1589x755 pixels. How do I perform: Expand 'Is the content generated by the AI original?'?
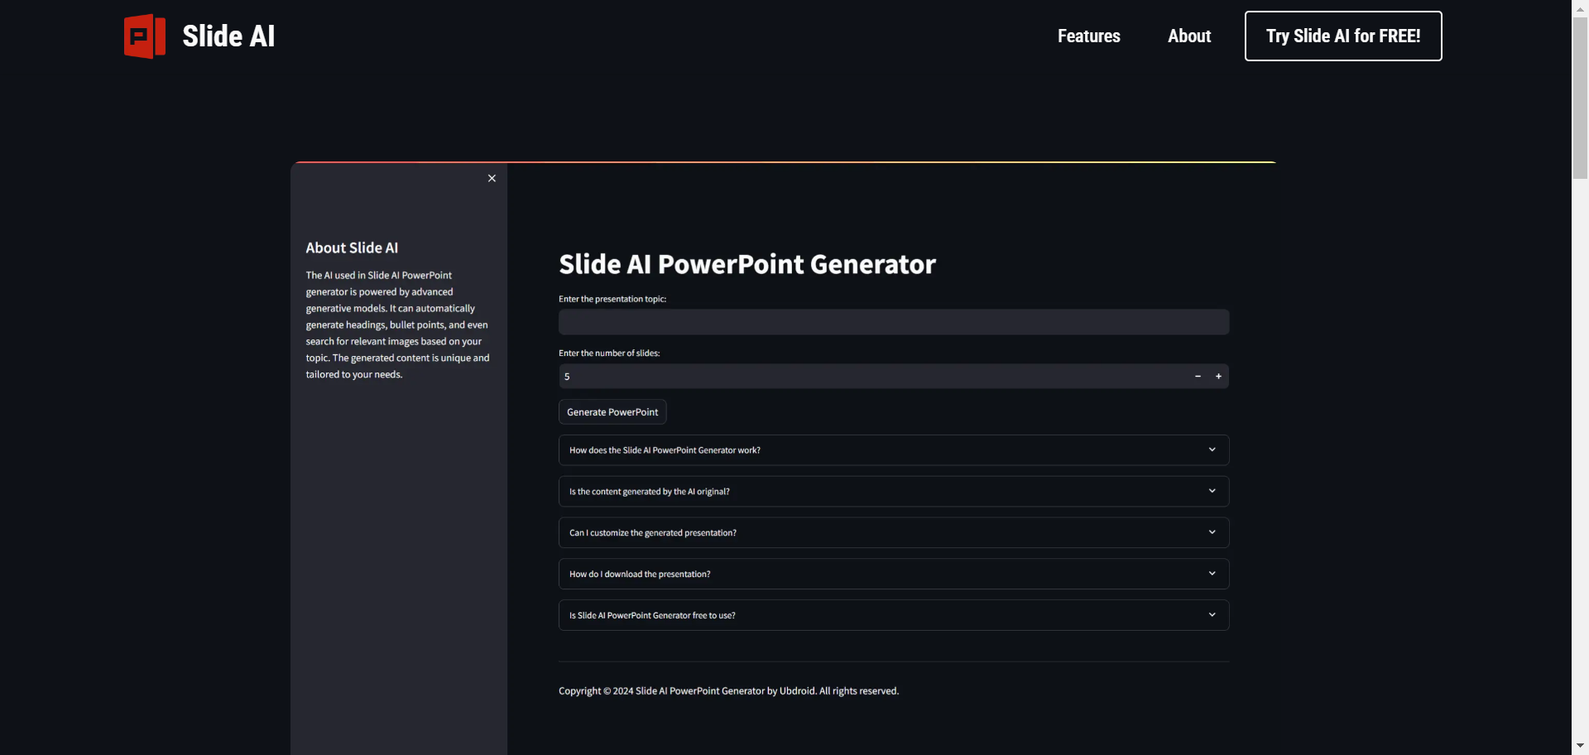coord(894,492)
